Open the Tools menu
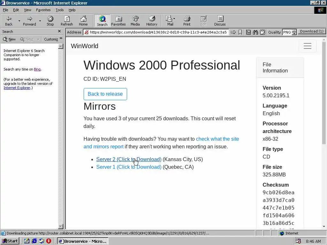Screen dimensions: 327x245 pyautogui.click(x=59, y=10)
